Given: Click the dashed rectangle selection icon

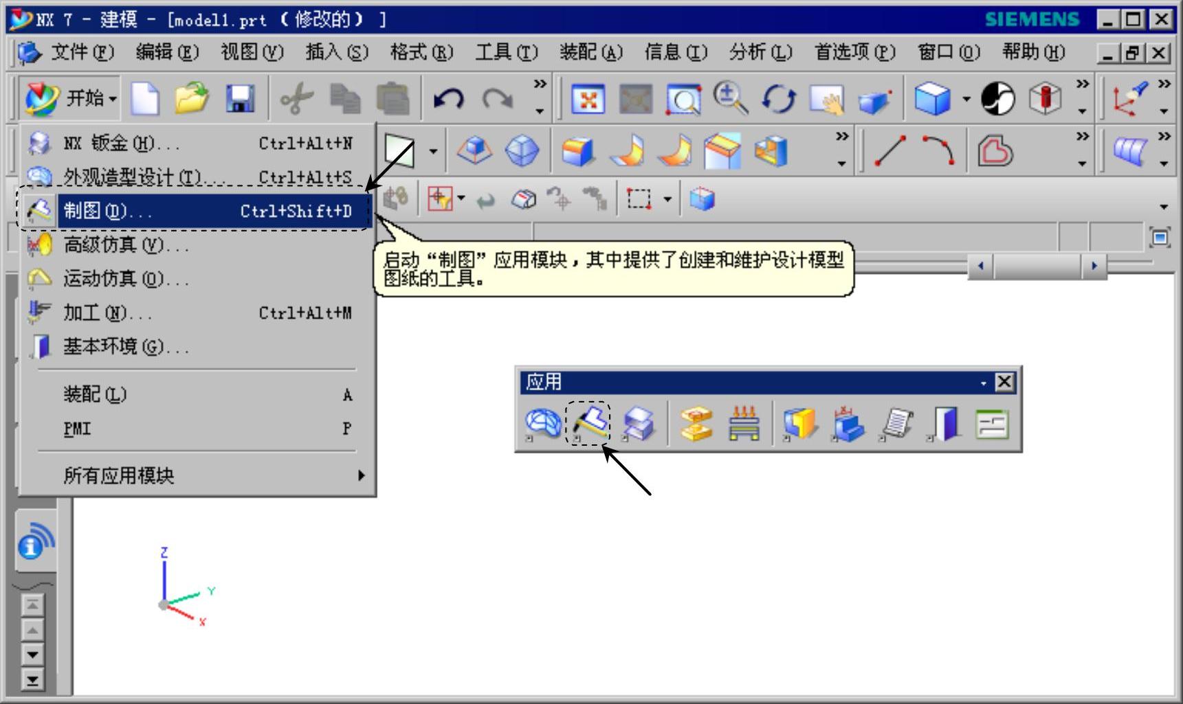Looking at the screenshot, I should coord(639,200).
